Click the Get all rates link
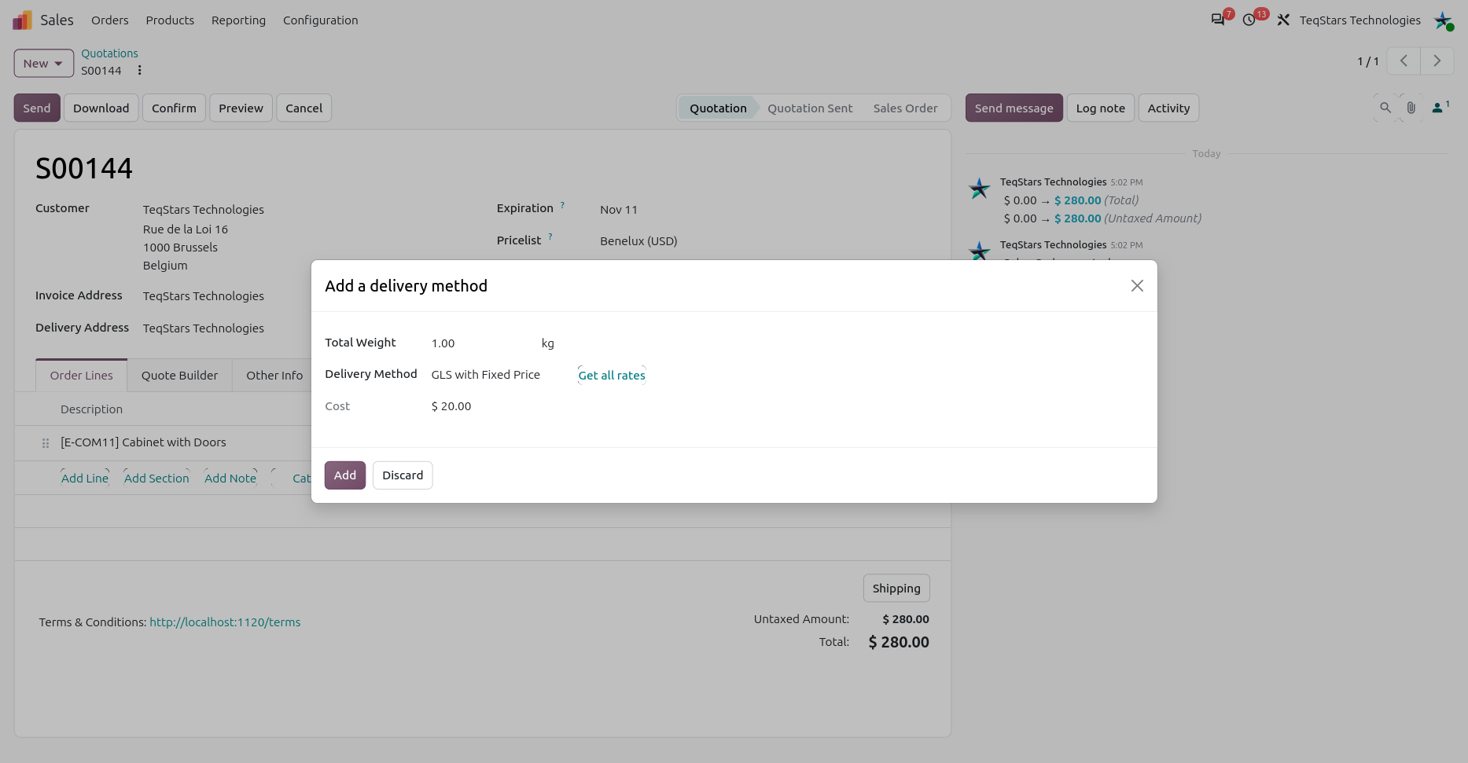Image resolution: width=1468 pixels, height=763 pixels. point(612,376)
